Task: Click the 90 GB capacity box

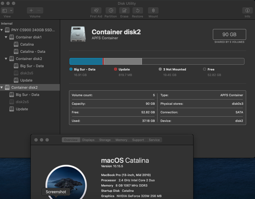Action: coord(229,35)
